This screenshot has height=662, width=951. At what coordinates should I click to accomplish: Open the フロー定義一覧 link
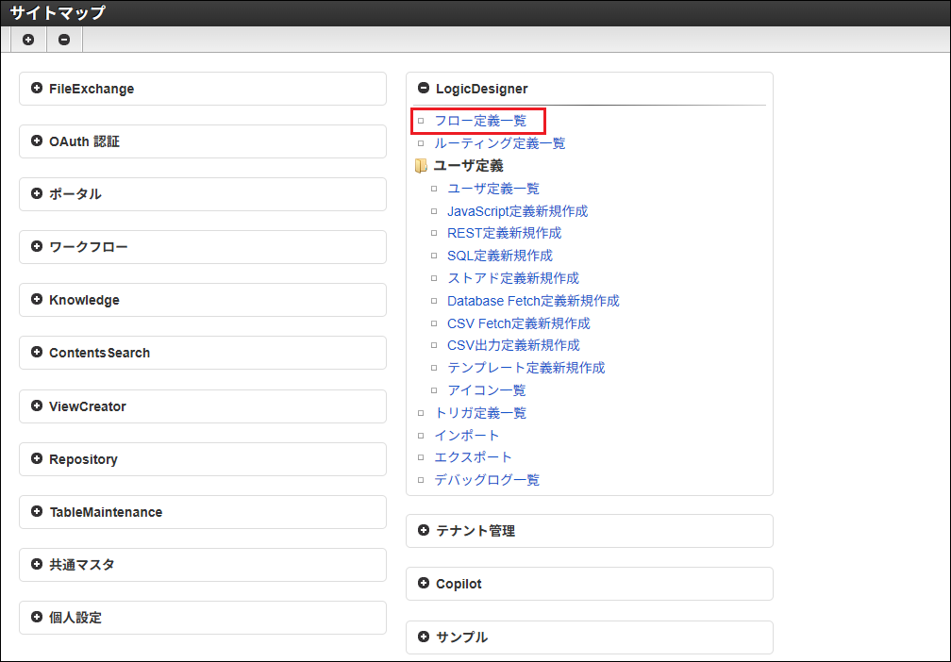[480, 121]
